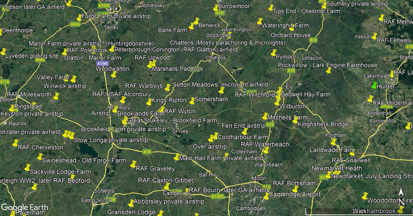
Task: Open the Woodwalton placemark pin
Action: pyautogui.click(x=114, y=75)
